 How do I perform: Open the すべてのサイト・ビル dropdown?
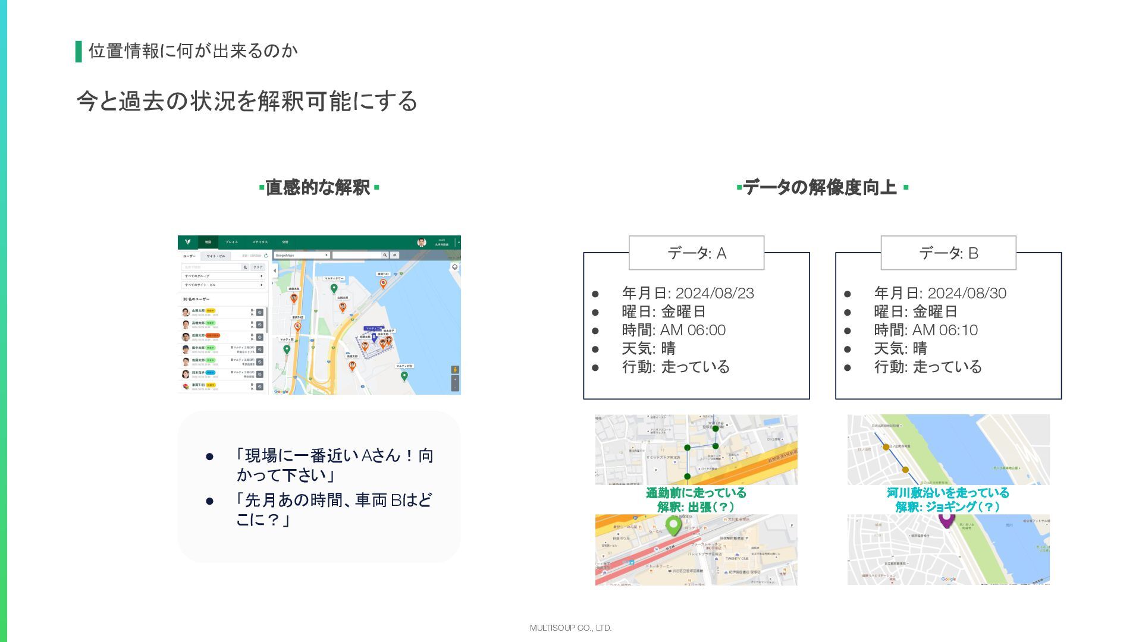click(222, 285)
